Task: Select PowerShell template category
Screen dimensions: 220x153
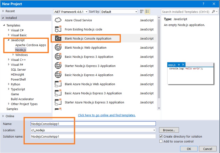Action: [x=18, y=79]
